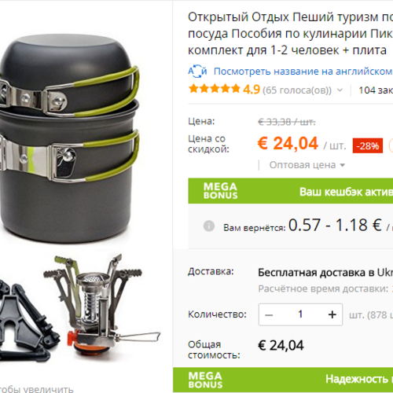Screen dimensions: 393x393
Task: Click the bottom Mega Bonus reliability logo
Action: coord(205,380)
